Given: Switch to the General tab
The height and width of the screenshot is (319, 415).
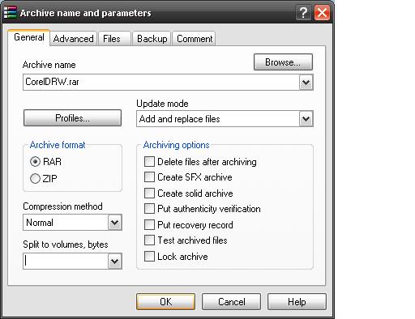Looking at the screenshot, I should pos(29,37).
